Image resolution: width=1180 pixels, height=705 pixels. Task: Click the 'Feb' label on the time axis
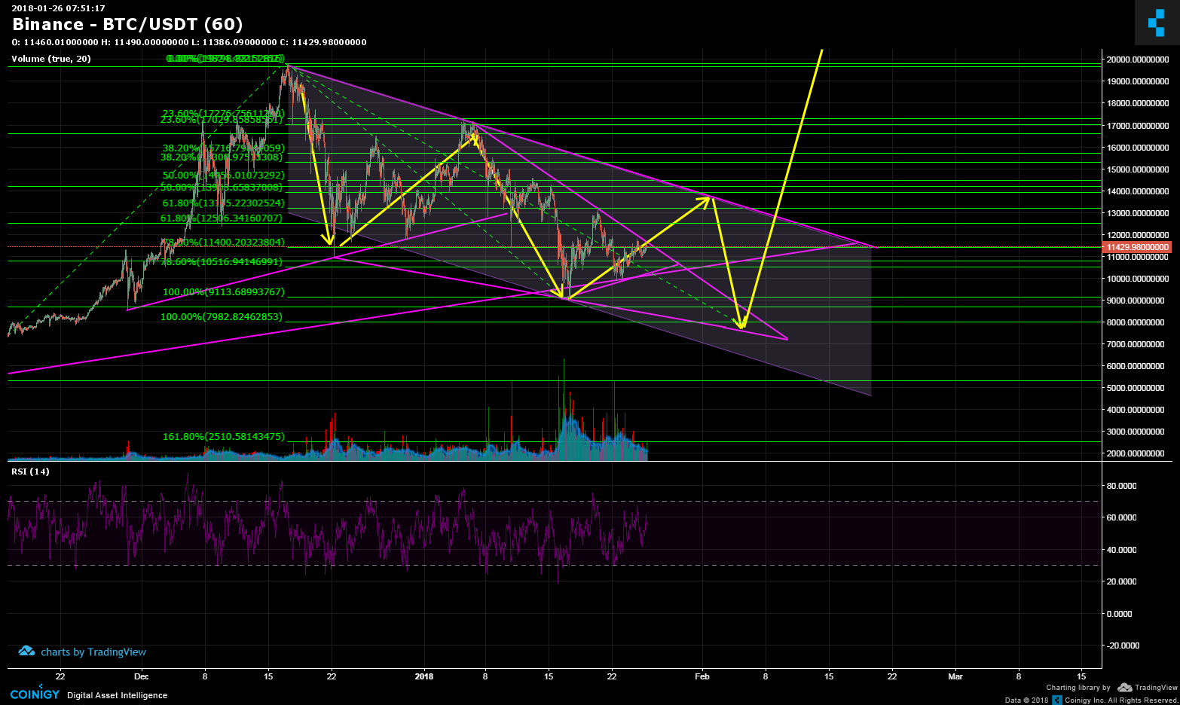click(702, 676)
